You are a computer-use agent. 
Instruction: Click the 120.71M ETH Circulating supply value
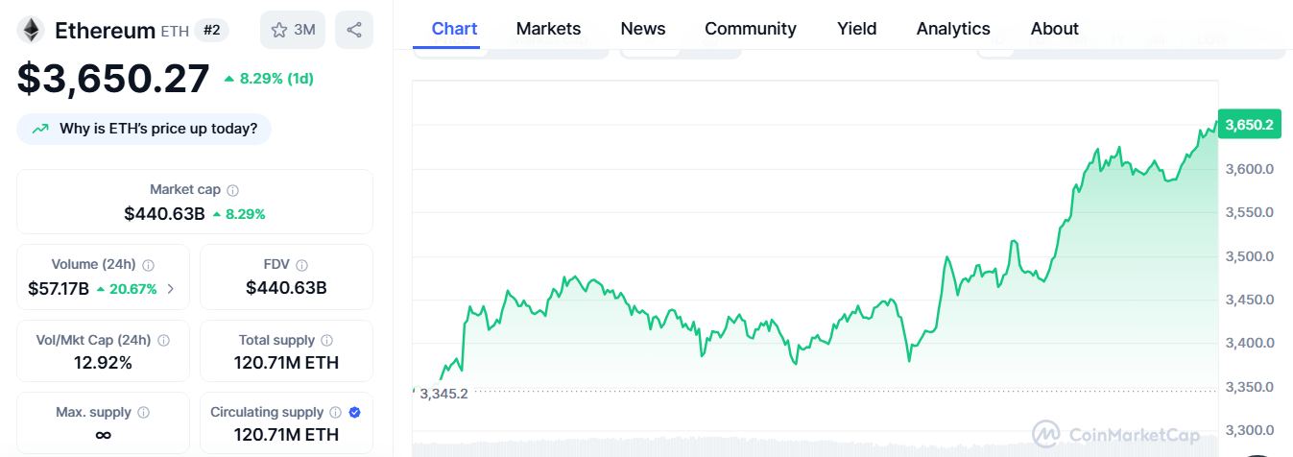tap(286, 435)
